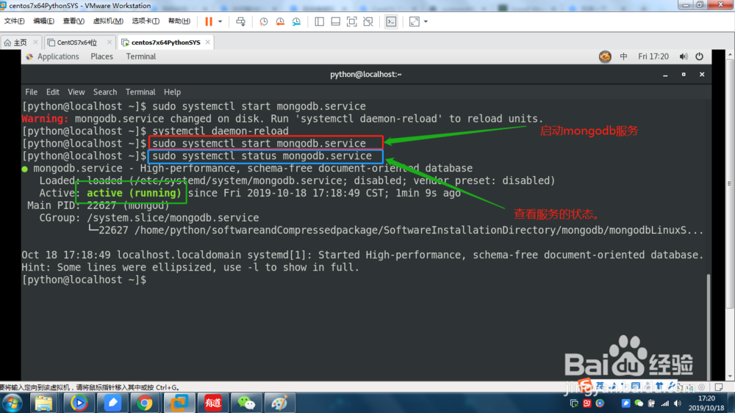Click the stretch guest display icon
This screenshot has height=413, width=735.
(415, 21)
